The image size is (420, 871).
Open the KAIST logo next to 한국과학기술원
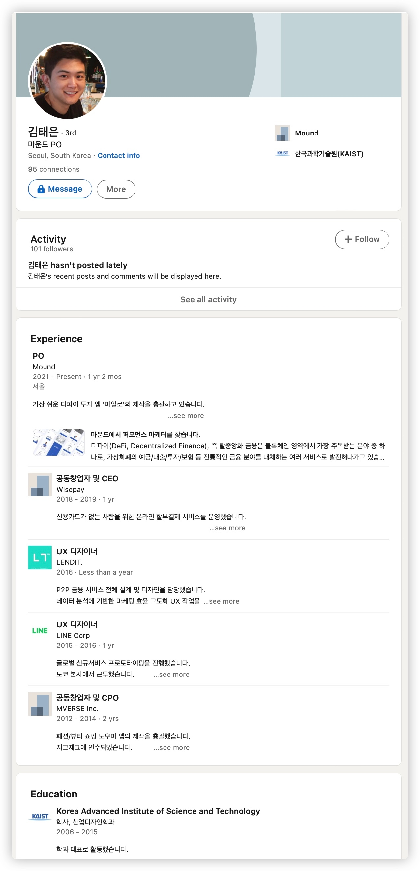point(283,154)
